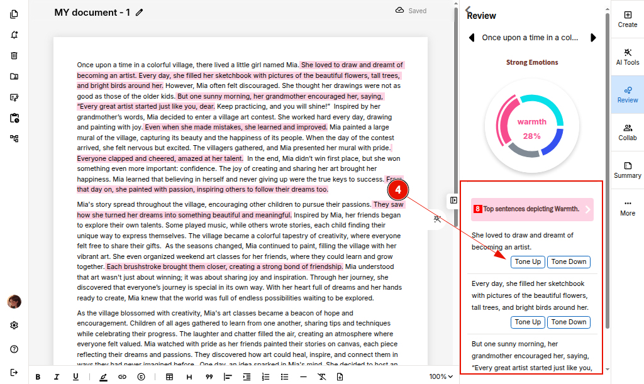This screenshot has height=384, width=644.
Task: Toggle bold formatting
Action: click(x=38, y=377)
